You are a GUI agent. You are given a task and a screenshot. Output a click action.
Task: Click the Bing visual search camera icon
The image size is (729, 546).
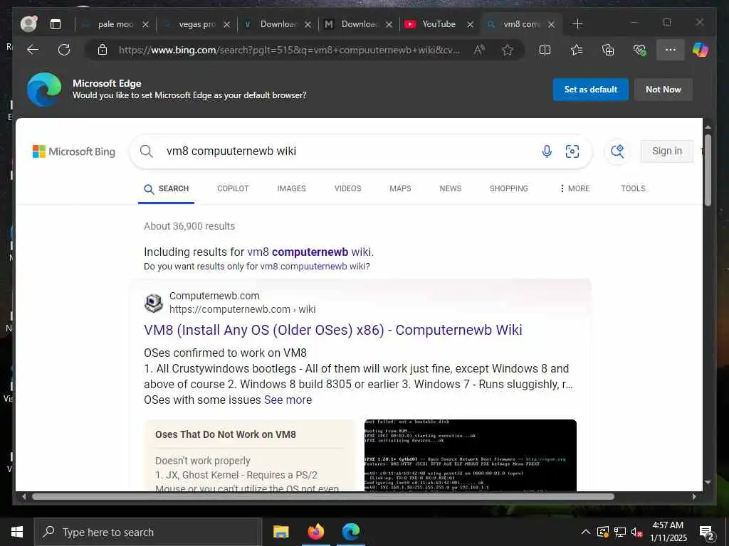[x=572, y=151]
